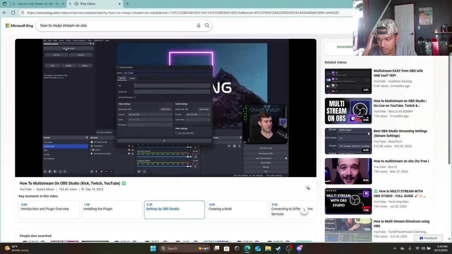This screenshot has height=254, width=452.
Task: Open 'How to Multistream on OBS Studio | Go Live' title
Action: 400,103
